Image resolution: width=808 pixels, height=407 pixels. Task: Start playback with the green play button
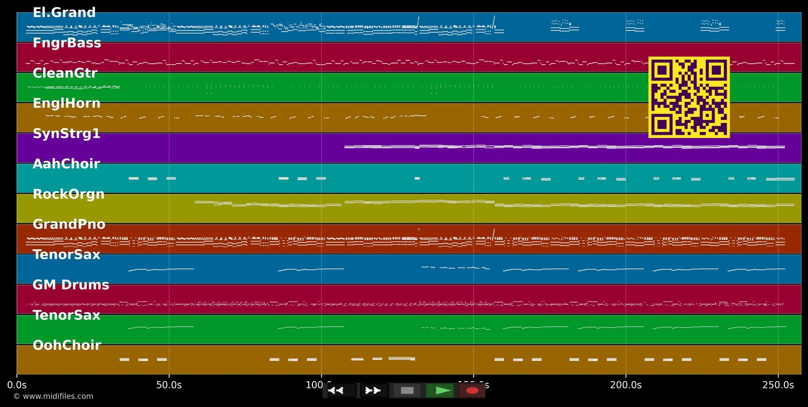pyautogui.click(x=440, y=390)
